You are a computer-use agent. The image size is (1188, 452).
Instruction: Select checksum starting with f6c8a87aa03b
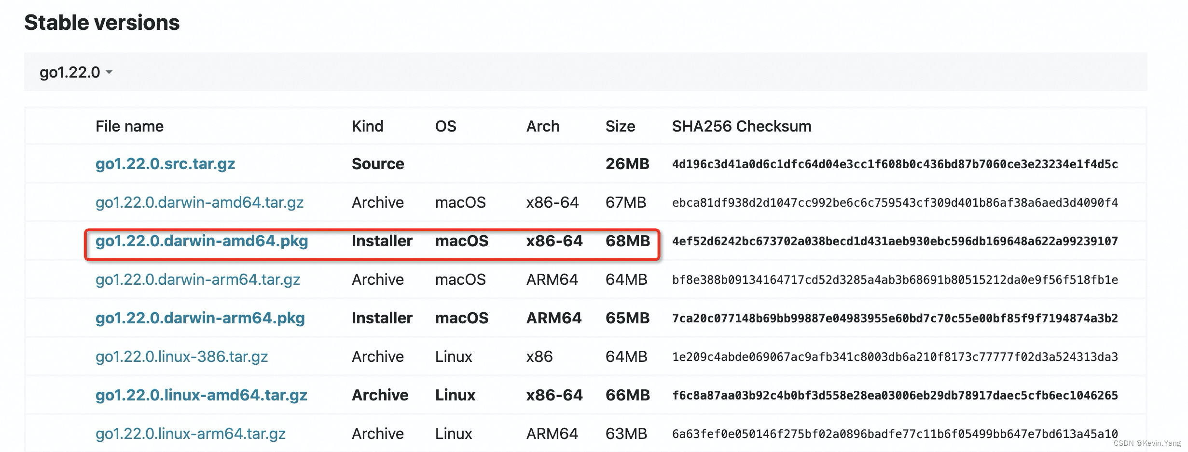pyautogui.click(x=895, y=396)
